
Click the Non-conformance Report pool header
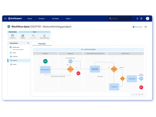(x=88, y=49)
